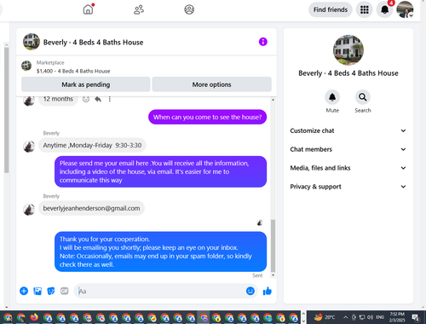Open the Windows notification center icon
The image size is (426, 324).
[416, 317]
